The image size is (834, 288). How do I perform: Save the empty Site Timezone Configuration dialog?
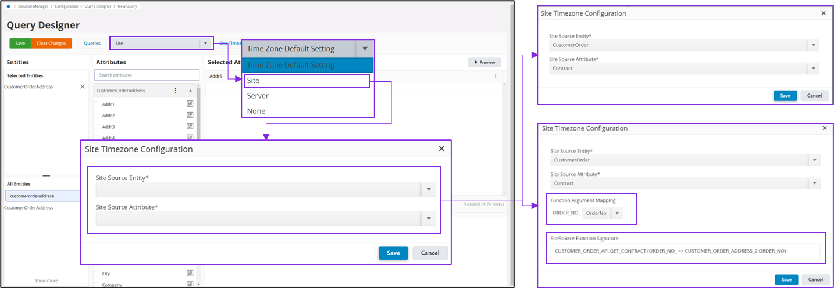point(394,253)
